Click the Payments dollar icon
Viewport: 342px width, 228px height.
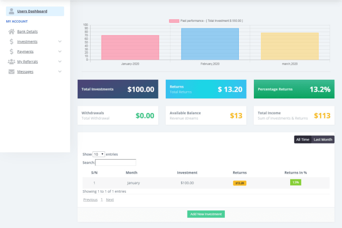pyautogui.click(x=11, y=51)
